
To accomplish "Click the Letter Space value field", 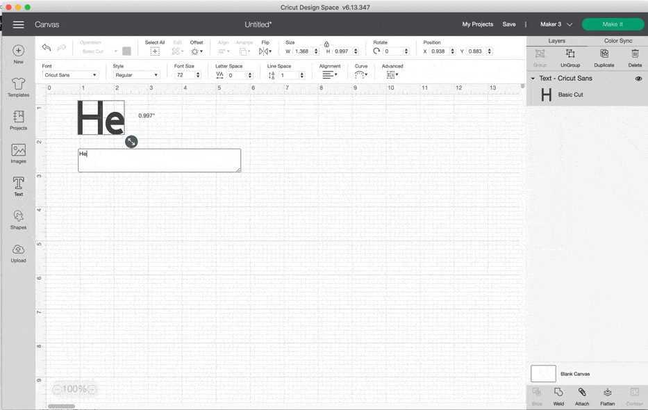I will pos(237,75).
